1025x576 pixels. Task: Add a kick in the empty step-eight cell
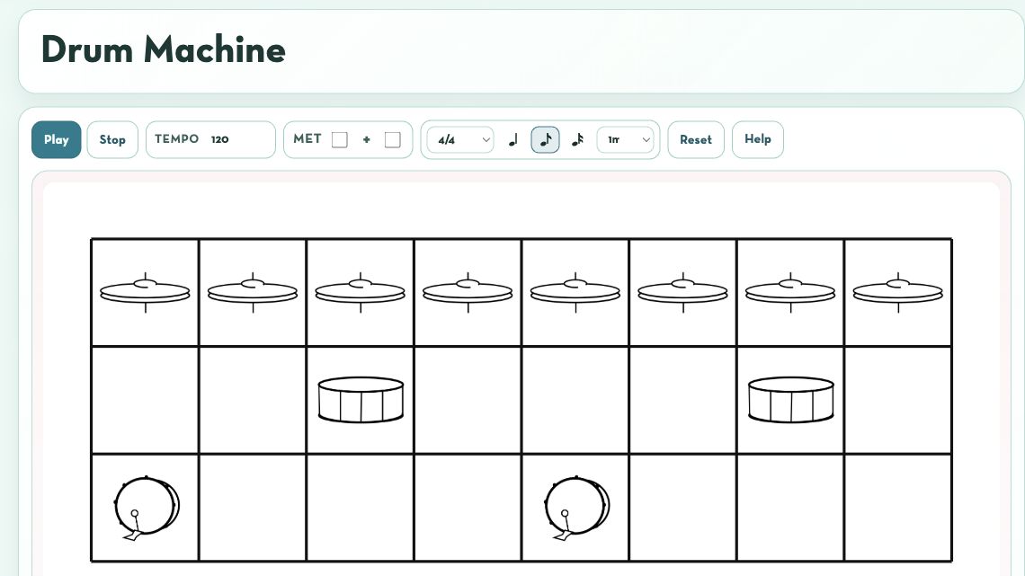[898, 508]
